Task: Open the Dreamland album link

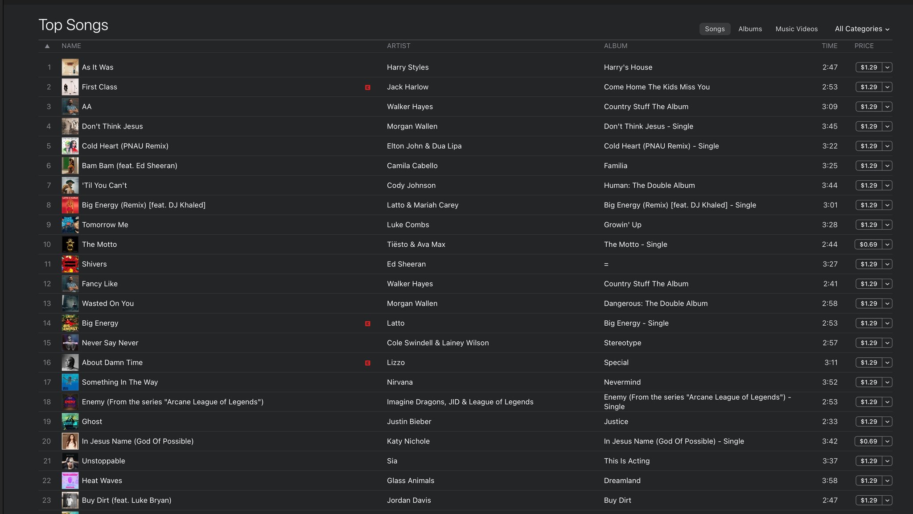Action: click(622, 481)
